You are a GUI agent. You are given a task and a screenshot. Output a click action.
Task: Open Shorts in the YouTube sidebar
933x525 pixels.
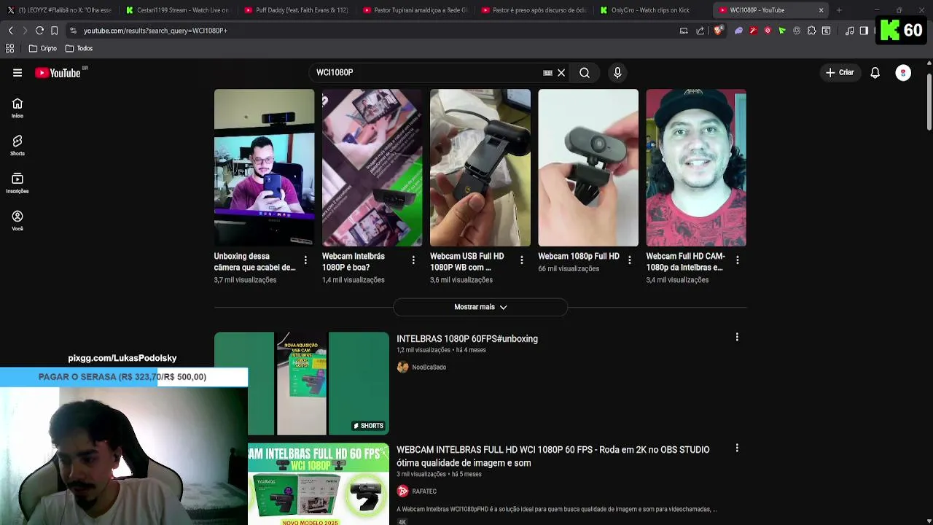[17, 146]
